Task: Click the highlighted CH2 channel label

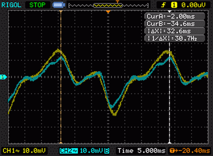Action: [x=69, y=151]
